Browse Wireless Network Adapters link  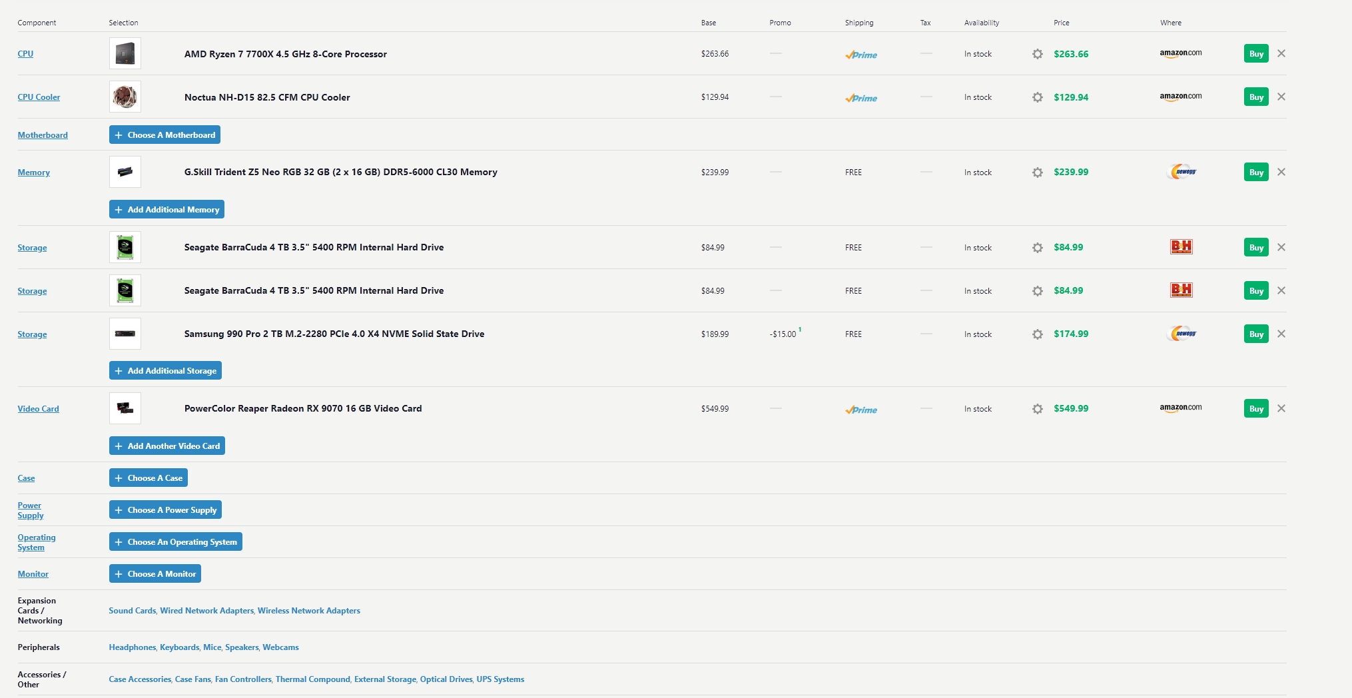click(309, 611)
